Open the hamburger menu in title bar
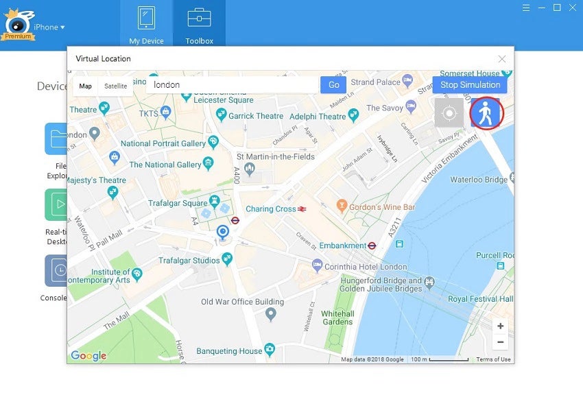The image size is (583, 406). pos(526,8)
